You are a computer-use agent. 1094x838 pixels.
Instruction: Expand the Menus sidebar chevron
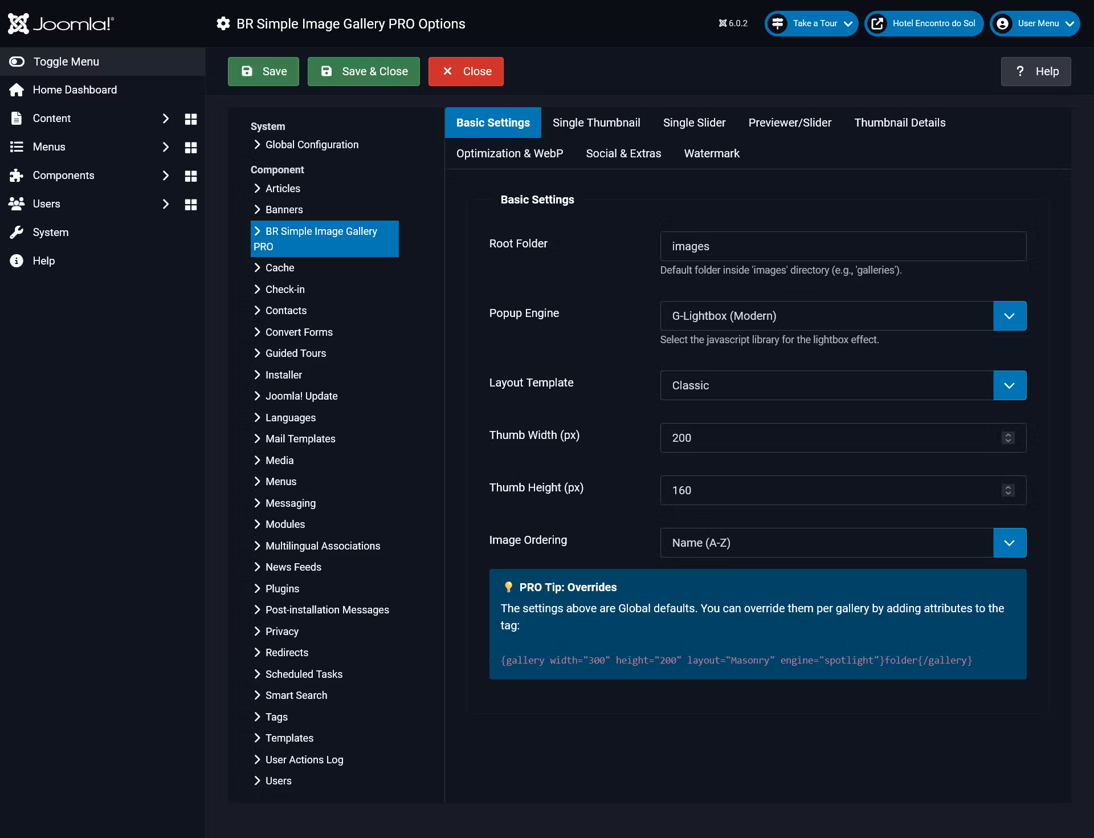click(x=165, y=147)
